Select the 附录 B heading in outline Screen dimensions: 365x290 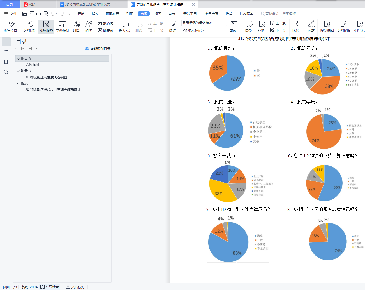pos(26,71)
